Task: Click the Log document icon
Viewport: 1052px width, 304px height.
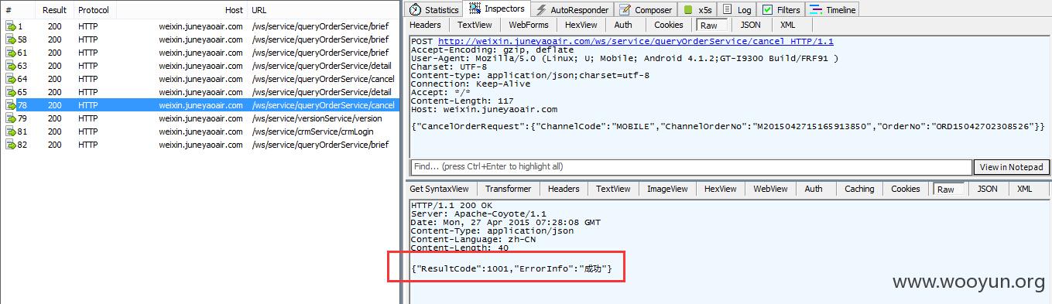Action: click(727, 10)
